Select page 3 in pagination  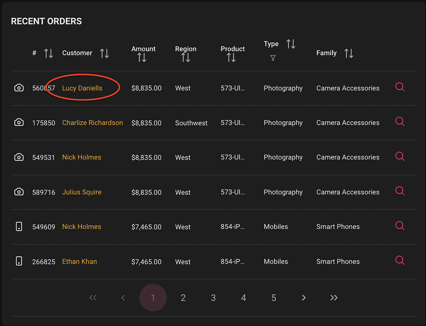point(213,298)
